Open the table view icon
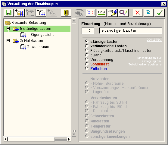168x145 pixels. pos(91,13)
